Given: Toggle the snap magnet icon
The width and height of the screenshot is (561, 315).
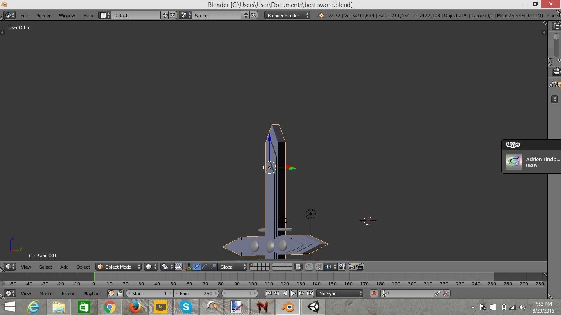Looking at the screenshot, I should coord(319,267).
